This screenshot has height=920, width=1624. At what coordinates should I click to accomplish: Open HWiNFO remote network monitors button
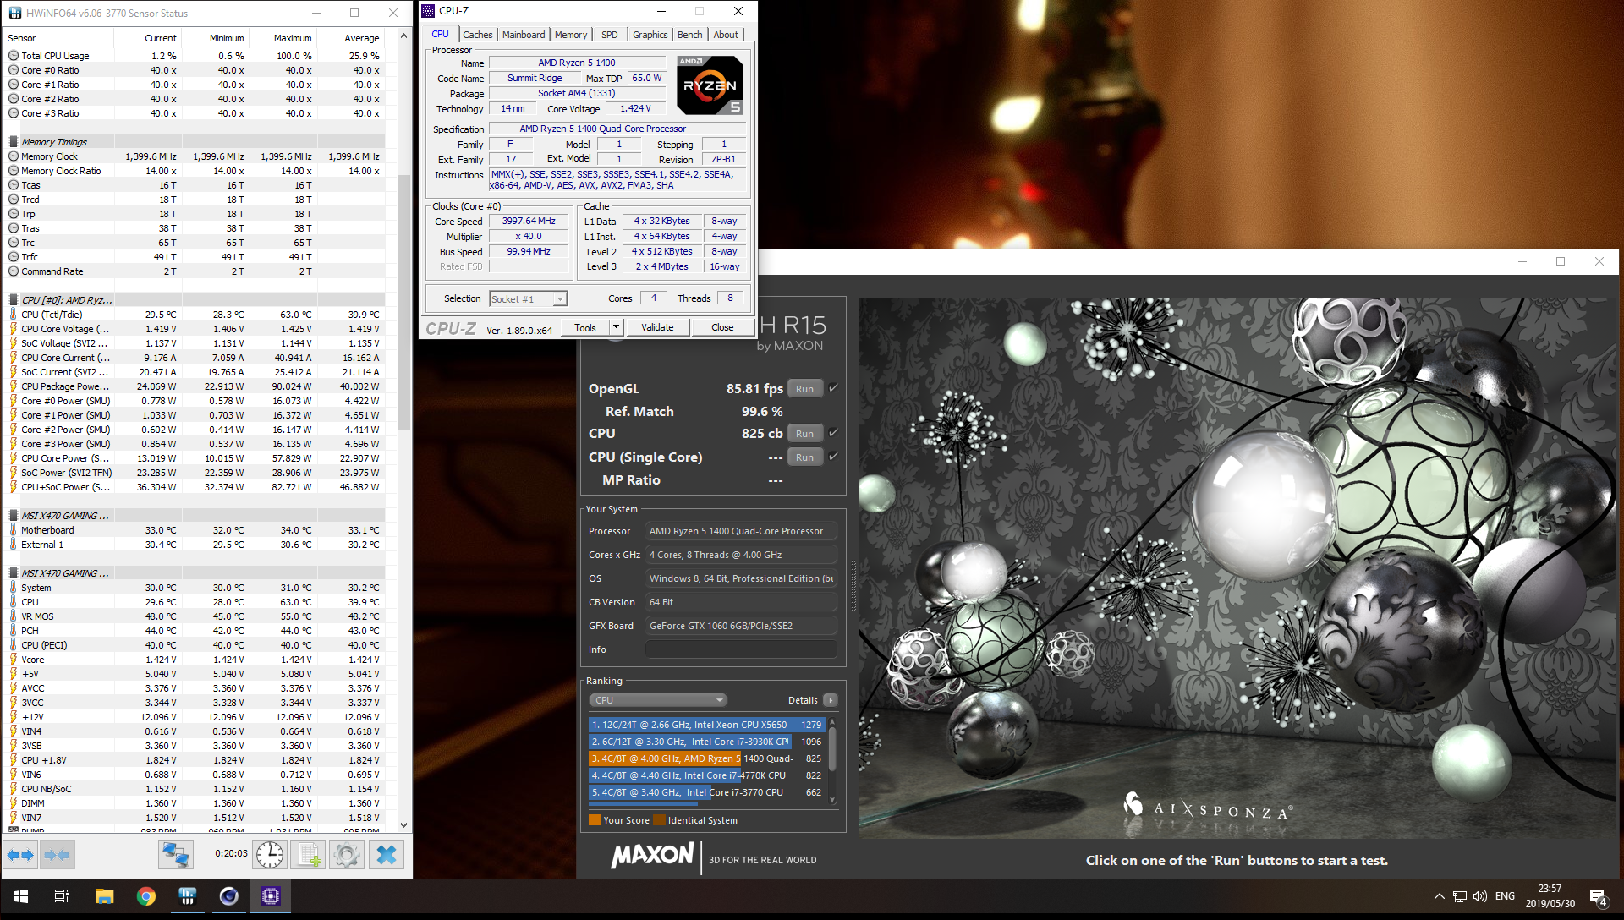point(175,855)
